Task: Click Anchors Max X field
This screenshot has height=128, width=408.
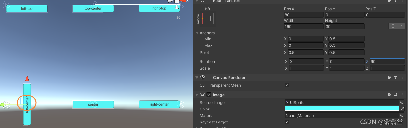Action: tap(305, 45)
